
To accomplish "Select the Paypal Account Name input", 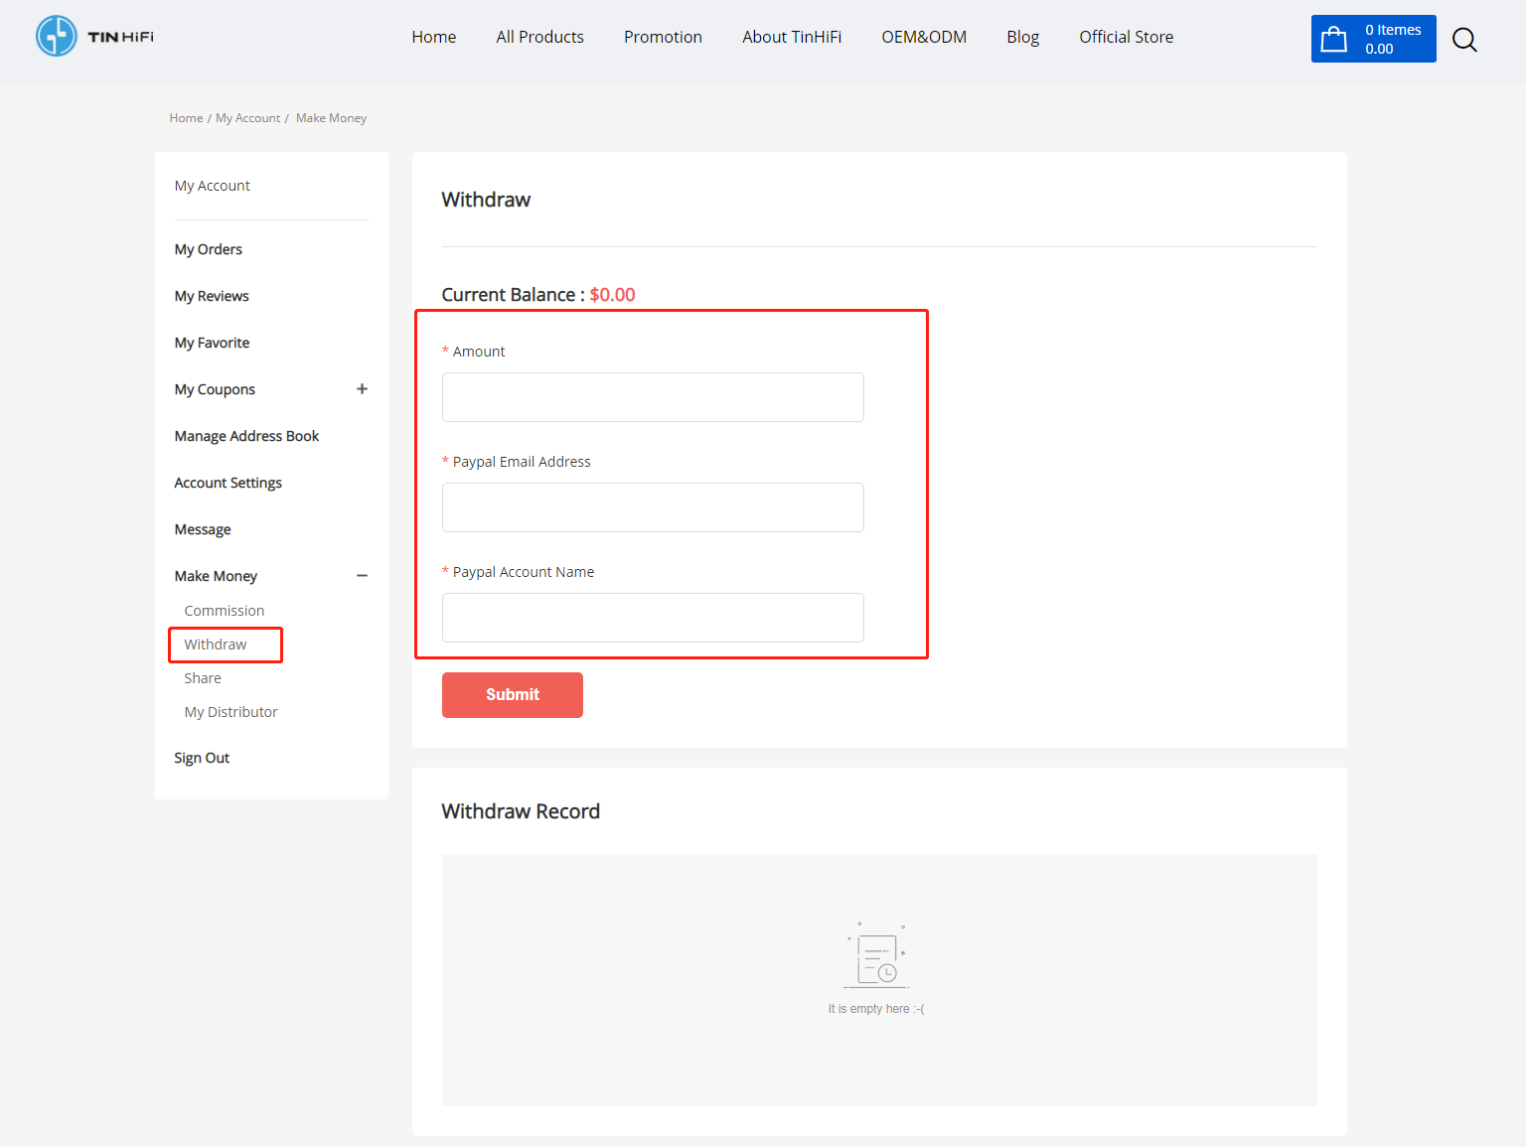I will (x=653, y=618).
